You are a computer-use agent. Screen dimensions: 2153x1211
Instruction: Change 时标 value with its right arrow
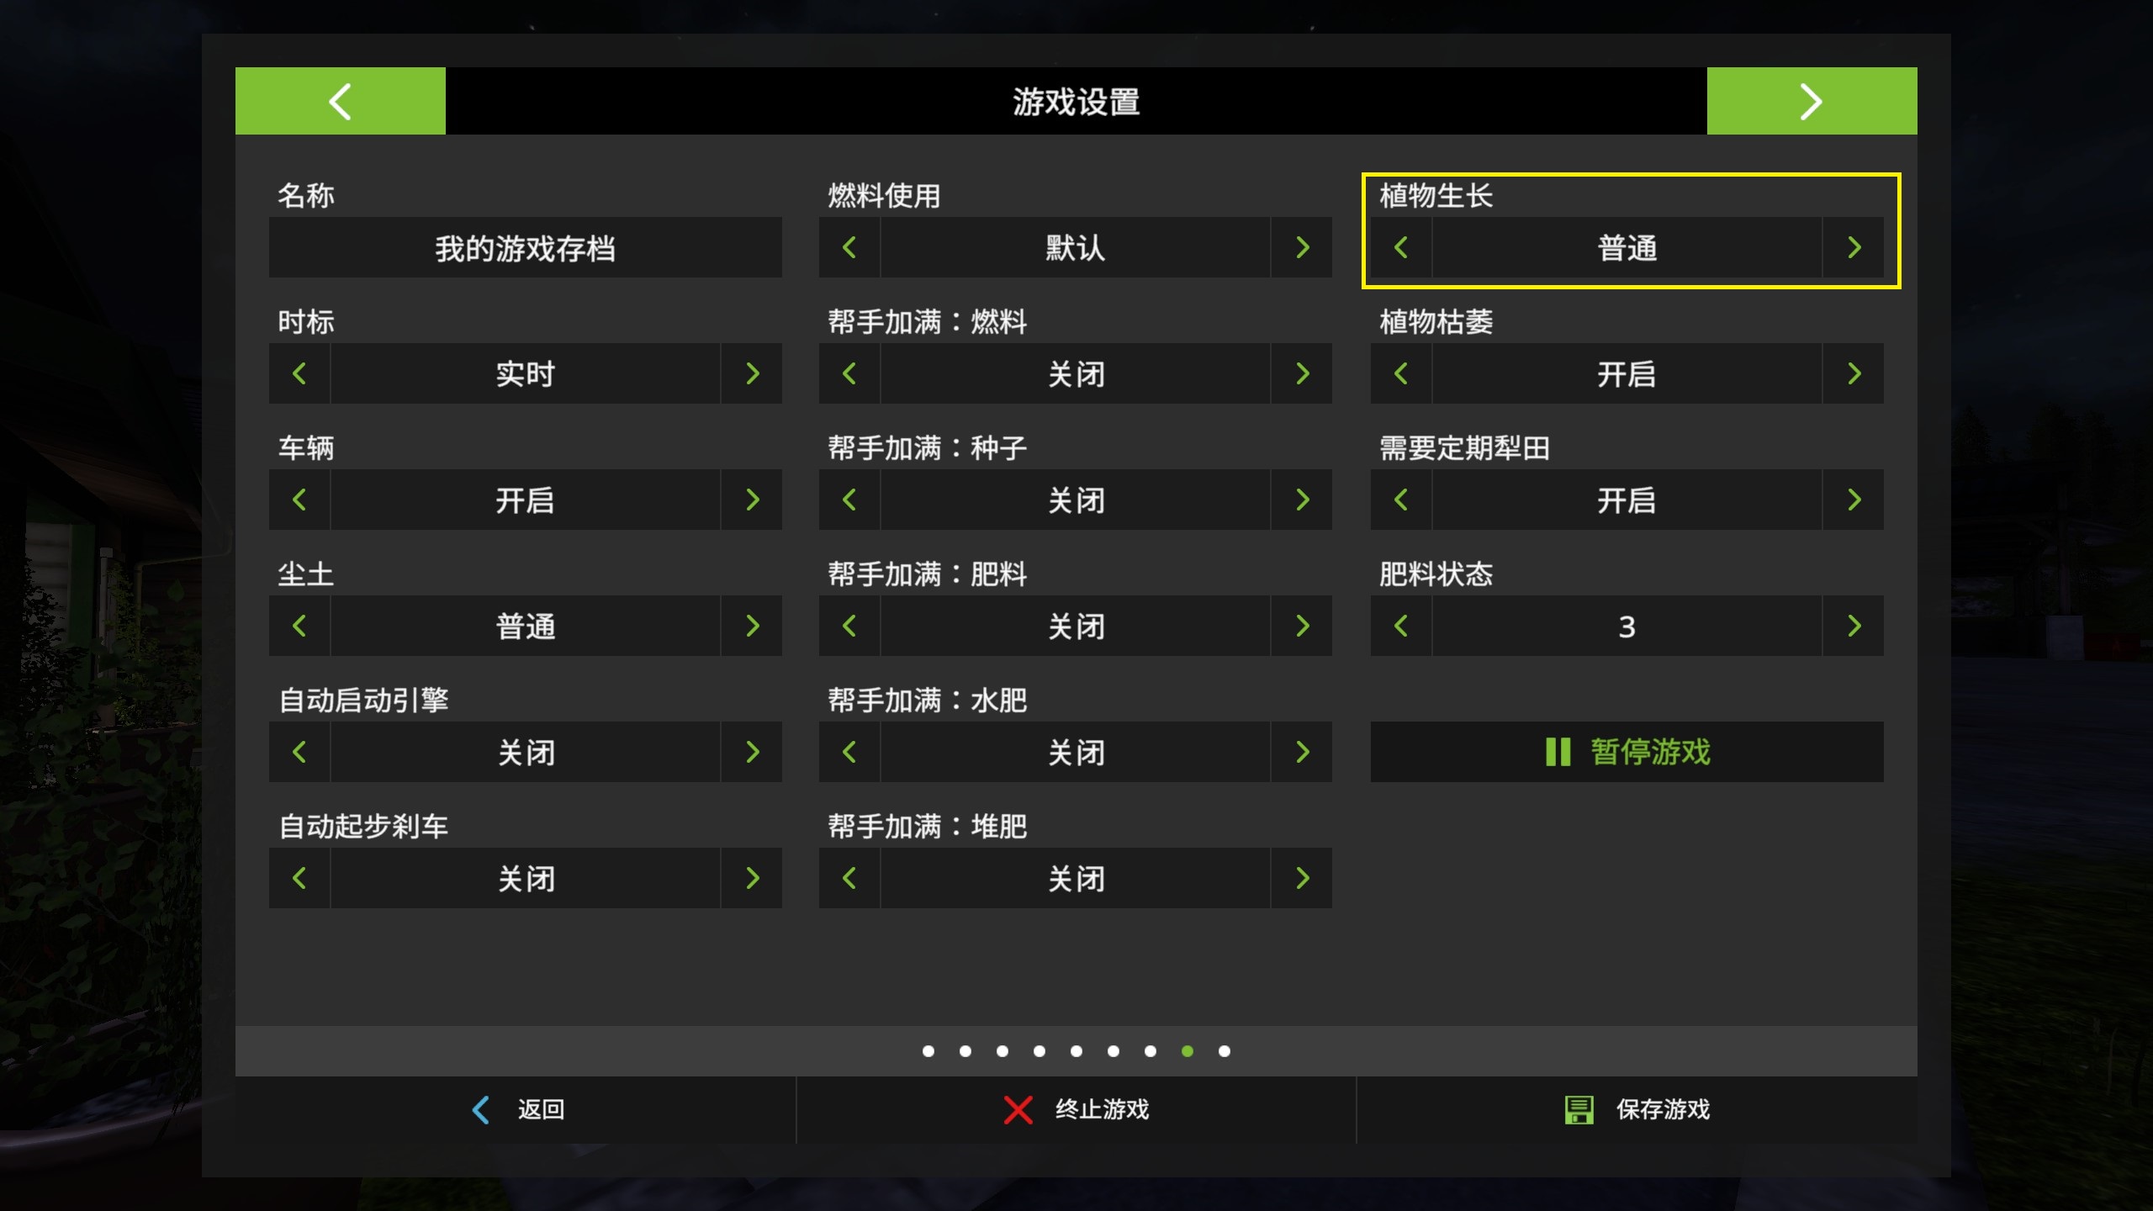752,373
